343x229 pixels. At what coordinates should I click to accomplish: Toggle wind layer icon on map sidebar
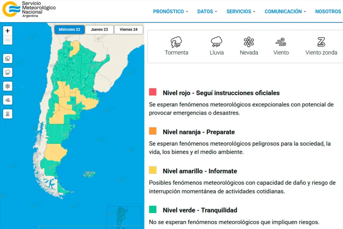pos(8,100)
